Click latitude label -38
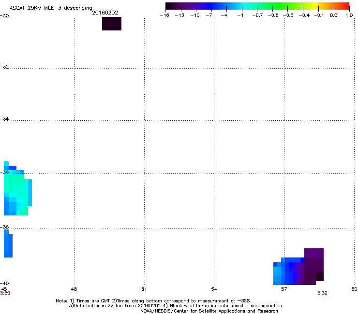Viewport: 358px width, 314px height. (4, 227)
